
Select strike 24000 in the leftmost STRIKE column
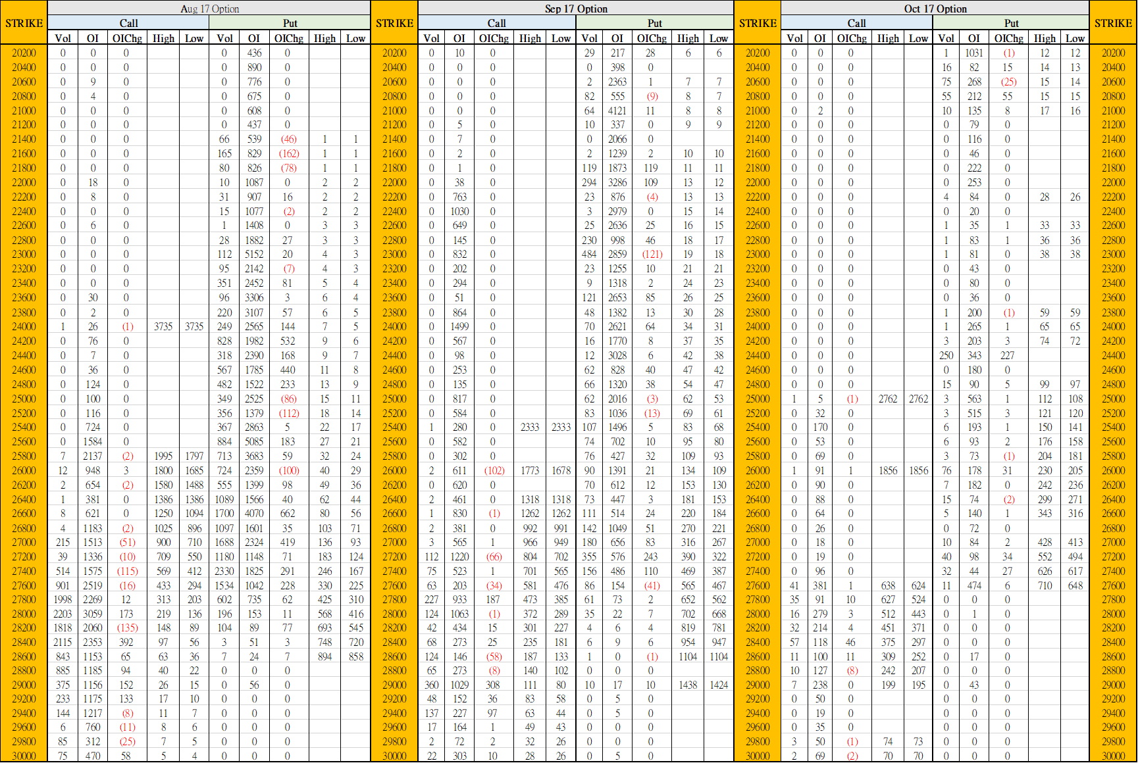point(24,326)
